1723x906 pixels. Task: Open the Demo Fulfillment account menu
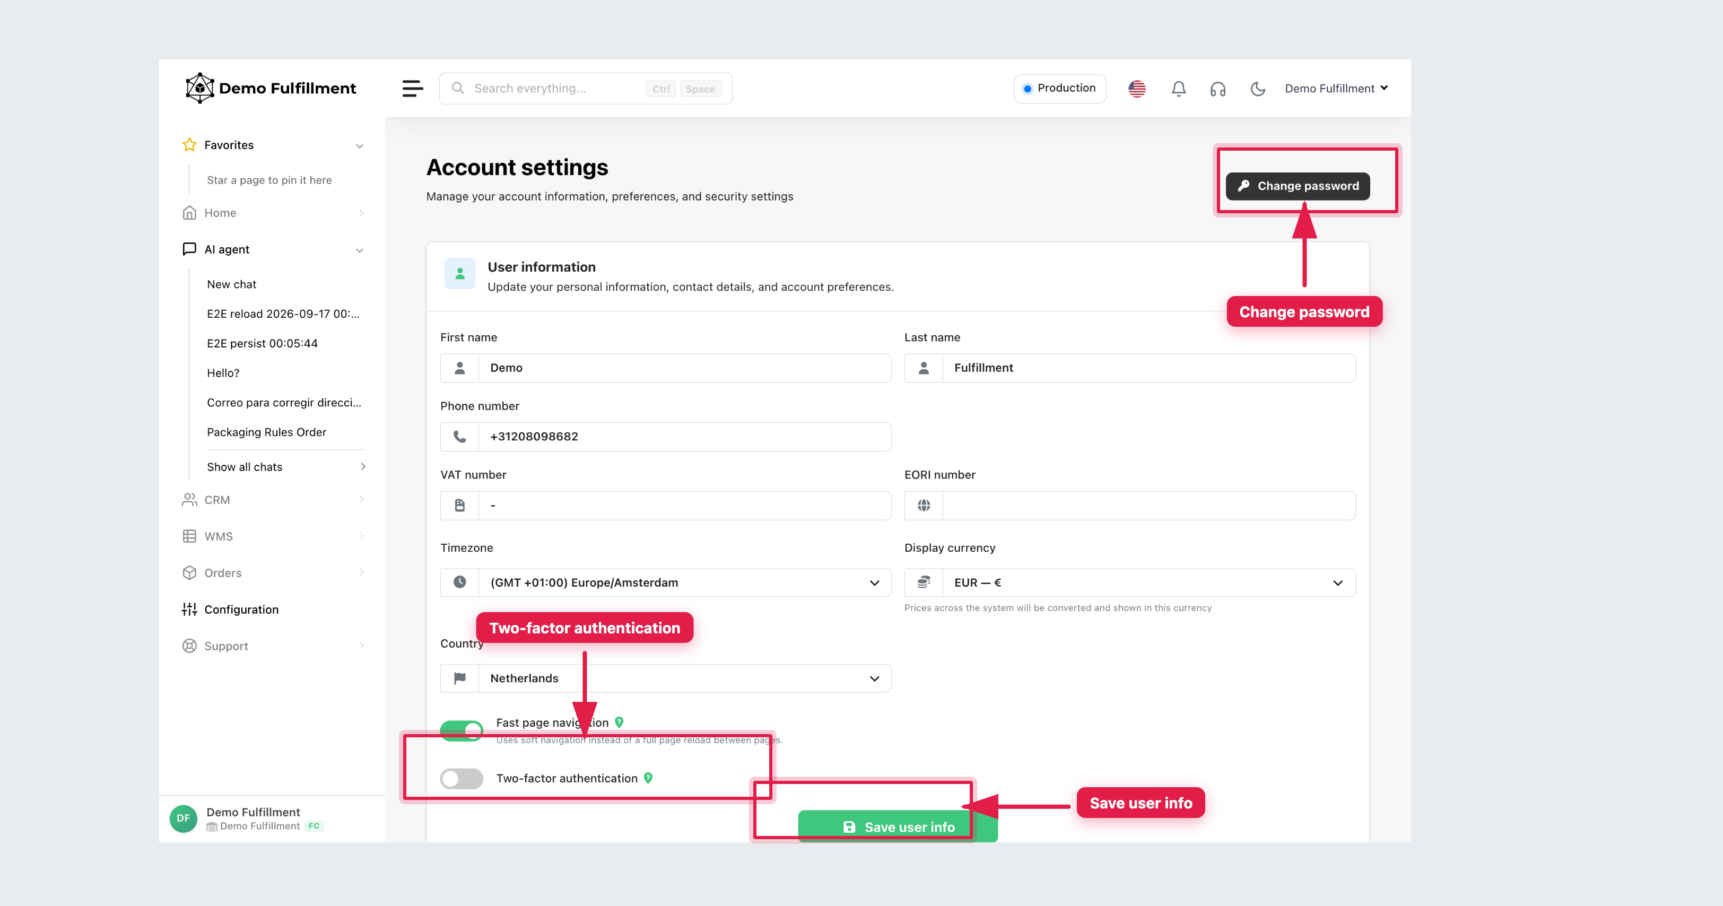click(x=1336, y=88)
